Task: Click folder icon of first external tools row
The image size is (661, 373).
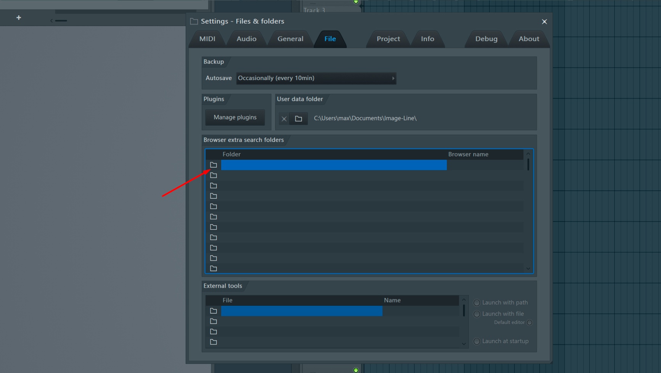Action: (x=214, y=311)
